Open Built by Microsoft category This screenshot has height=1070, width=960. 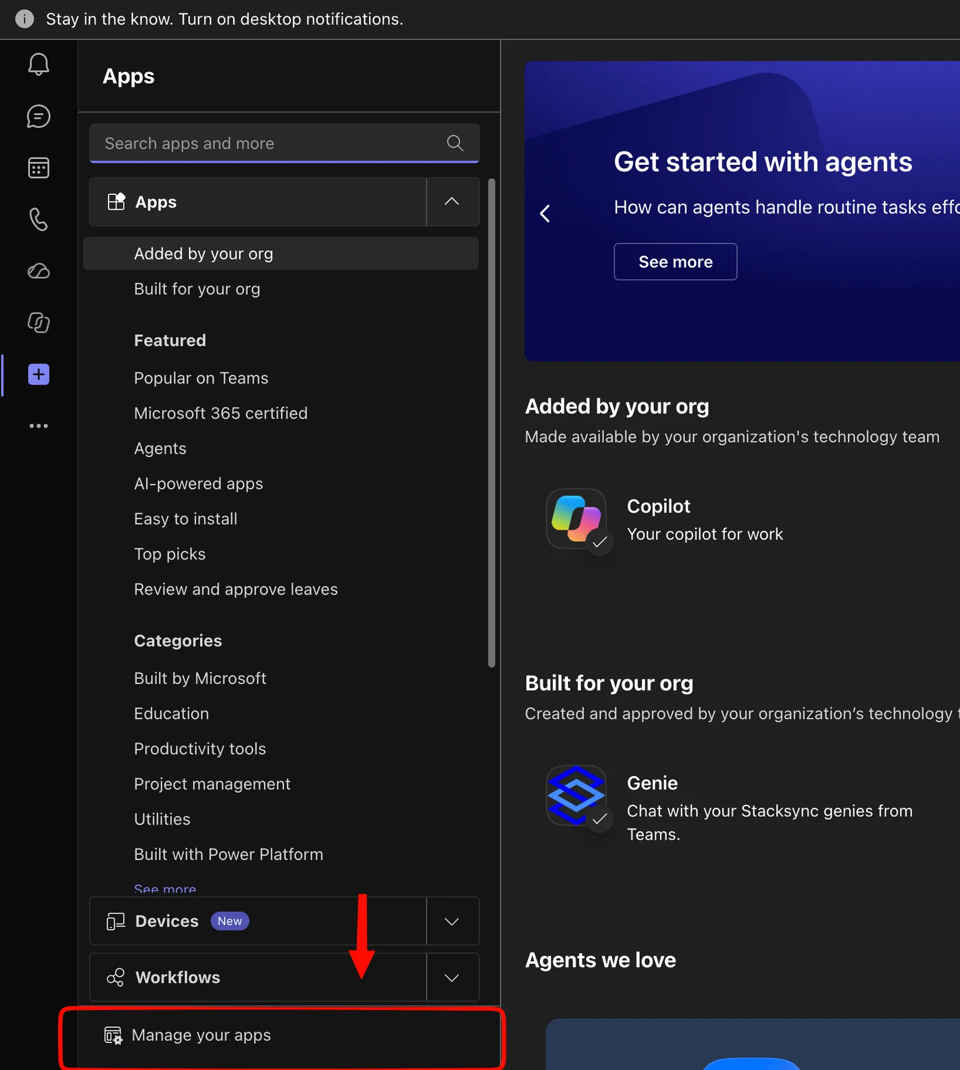[200, 678]
